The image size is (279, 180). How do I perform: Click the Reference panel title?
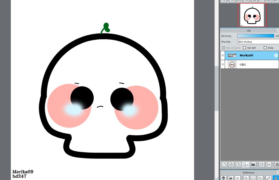[248, 173]
